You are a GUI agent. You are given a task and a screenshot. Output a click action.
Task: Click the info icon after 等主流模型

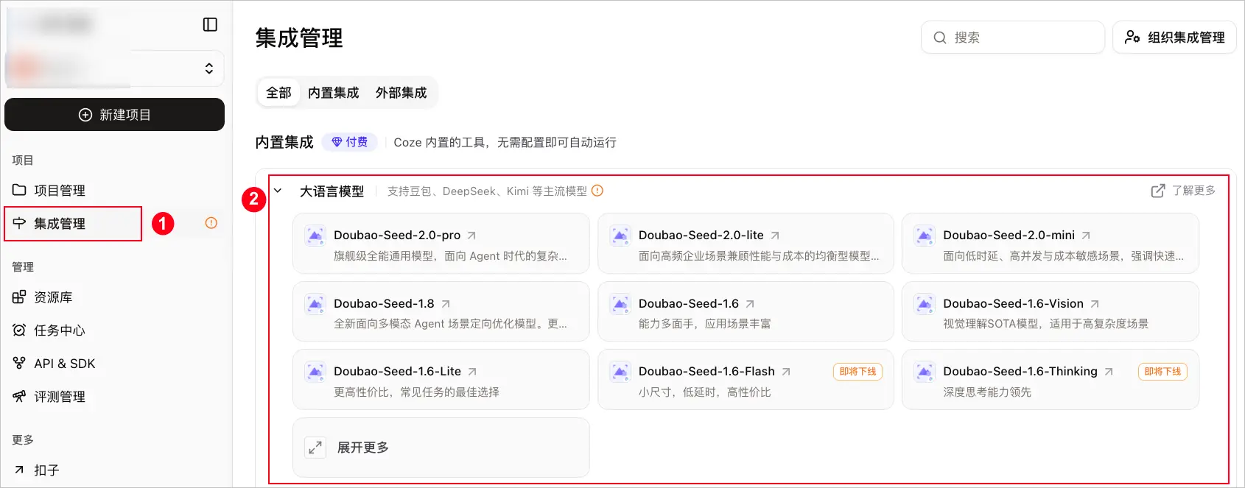point(597,191)
